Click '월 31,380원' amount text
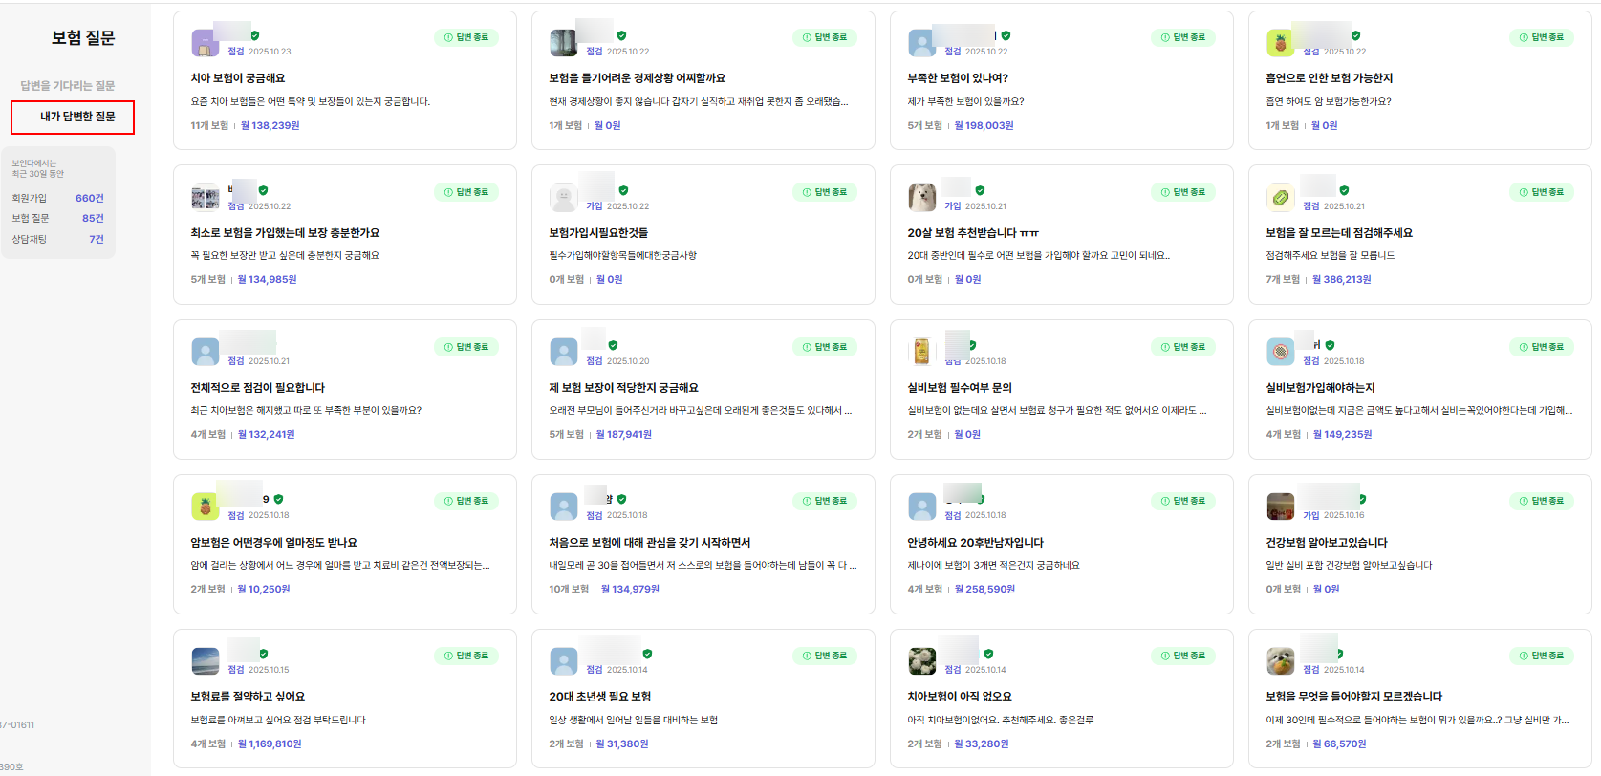The width and height of the screenshot is (1601, 776). [622, 744]
